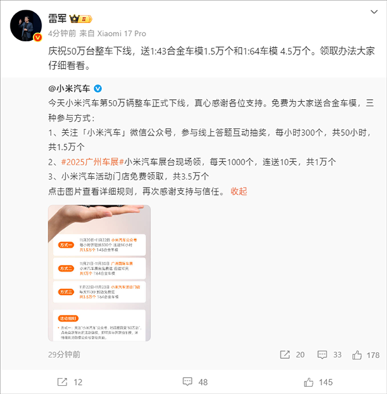Collapse quoted text via 收起 link
The width and height of the screenshot is (387, 394).
click(239, 191)
